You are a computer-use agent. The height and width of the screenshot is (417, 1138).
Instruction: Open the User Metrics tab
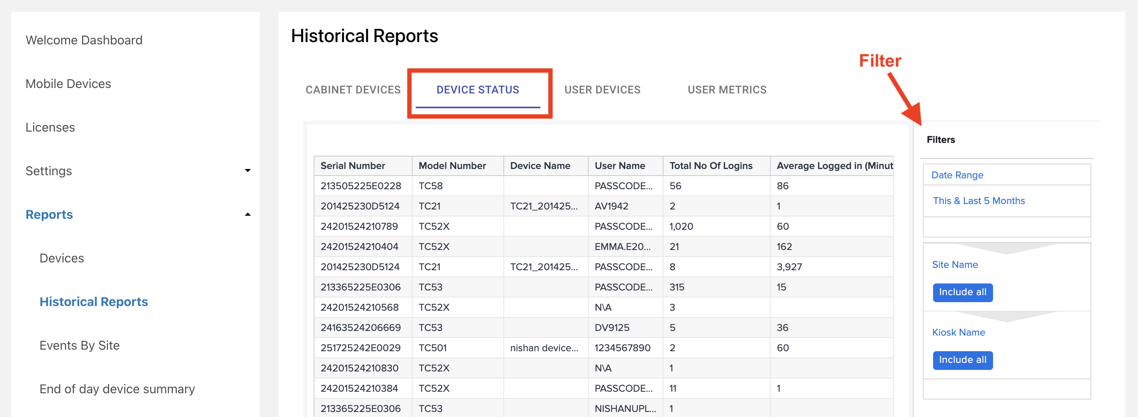click(x=727, y=90)
